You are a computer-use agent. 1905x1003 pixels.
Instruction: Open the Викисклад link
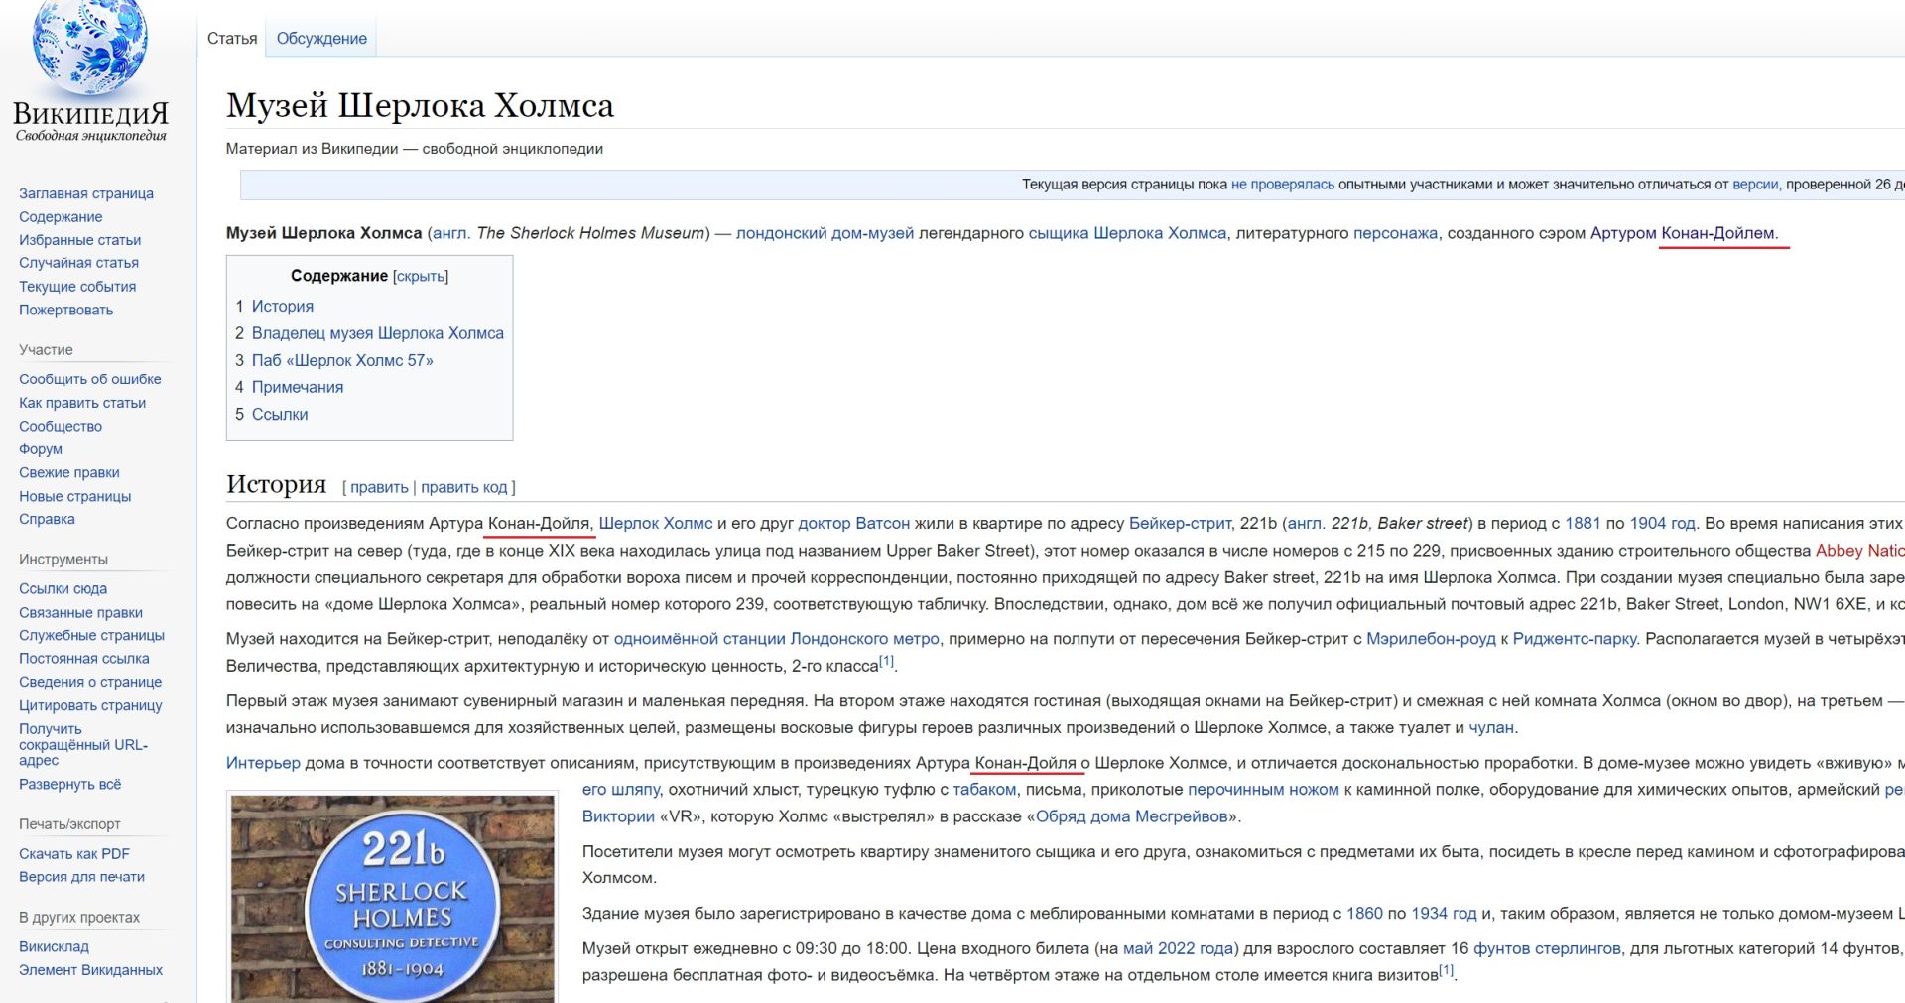54,946
